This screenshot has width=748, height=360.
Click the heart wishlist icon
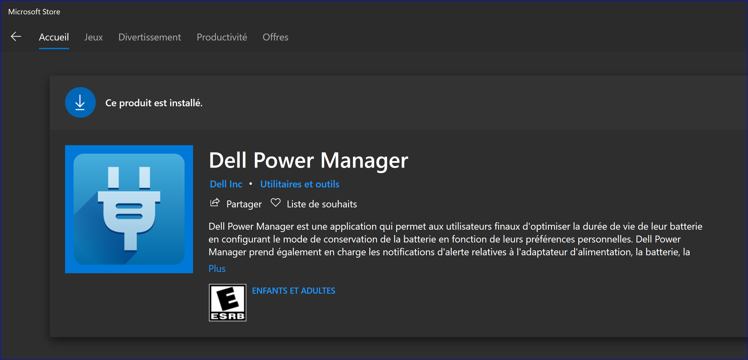point(275,203)
